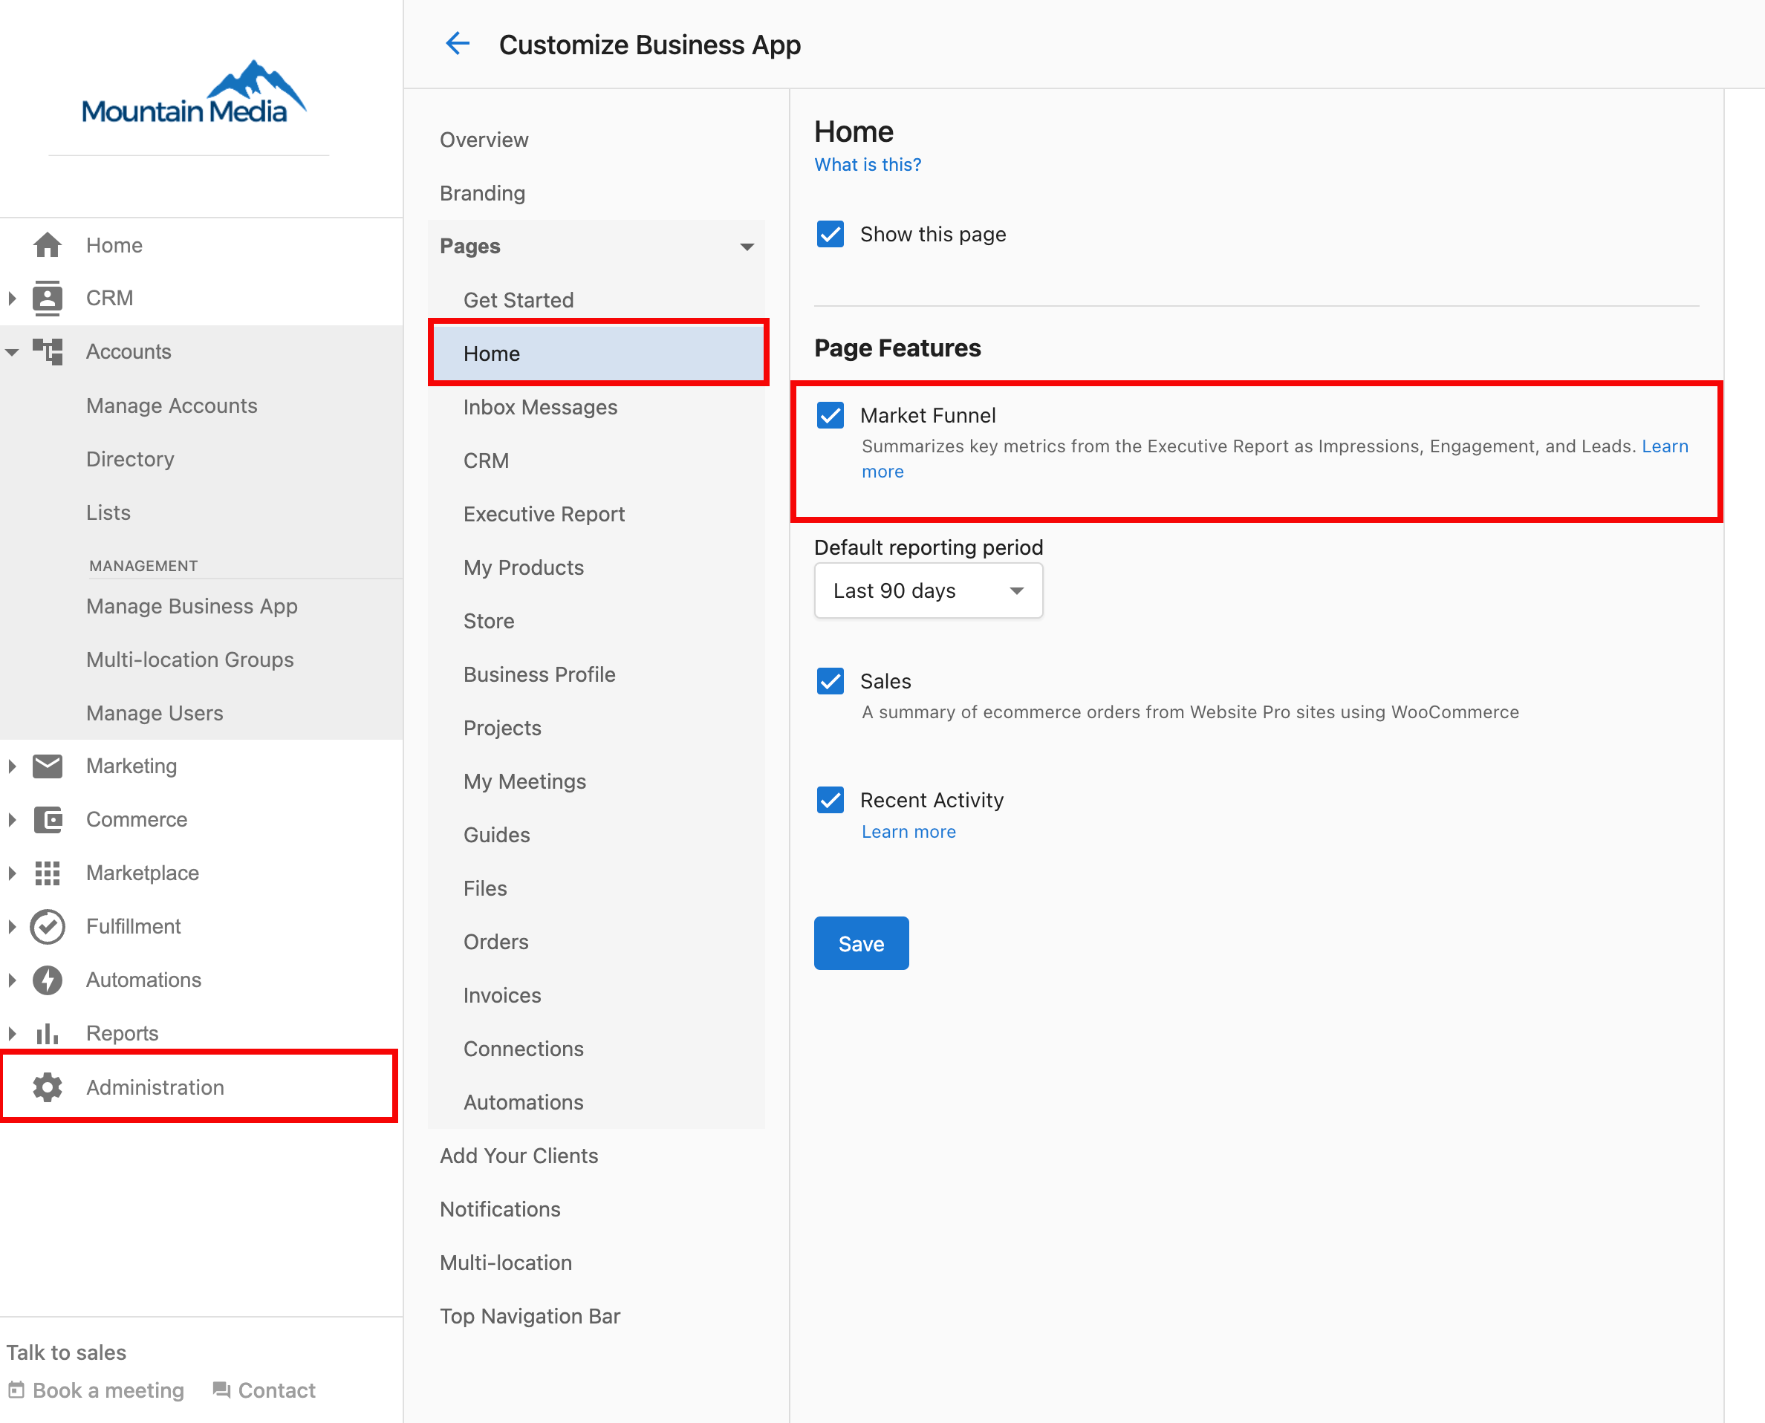Select Business Profile page settings
Image resolution: width=1765 pixels, height=1423 pixels.
pyautogui.click(x=539, y=674)
